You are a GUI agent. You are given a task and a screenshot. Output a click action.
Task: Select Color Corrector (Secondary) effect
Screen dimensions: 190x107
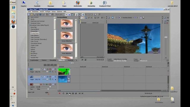39,39
